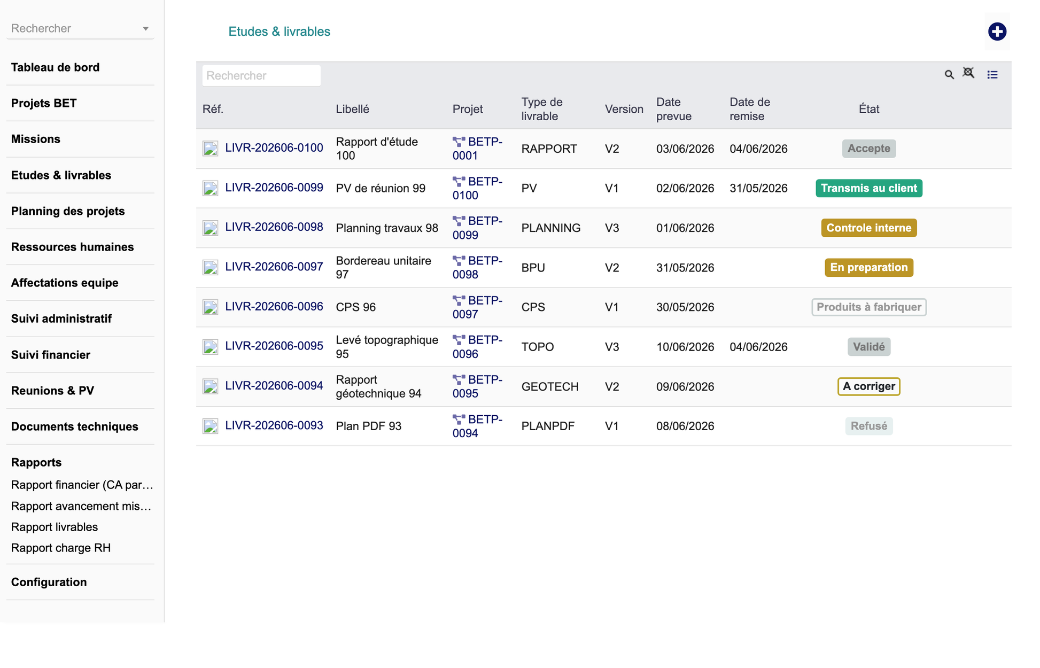Open Affectations equipe menu
The width and height of the screenshot is (1040, 668).
(x=65, y=283)
